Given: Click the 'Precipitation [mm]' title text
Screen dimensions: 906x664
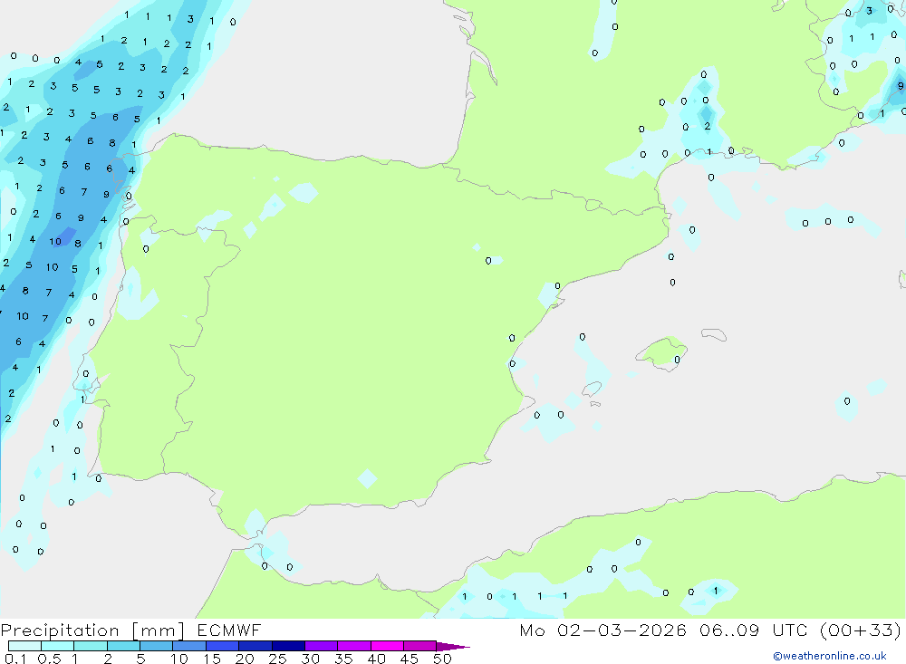Looking at the screenshot, I should [x=93, y=630].
